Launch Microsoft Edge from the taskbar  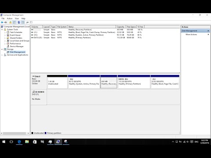(x=19, y=142)
